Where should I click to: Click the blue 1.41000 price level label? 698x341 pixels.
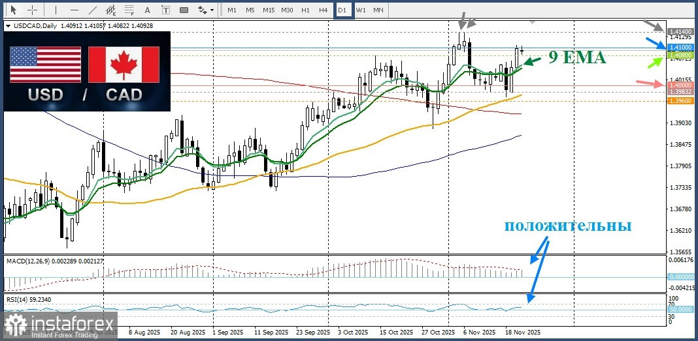[x=679, y=47]
